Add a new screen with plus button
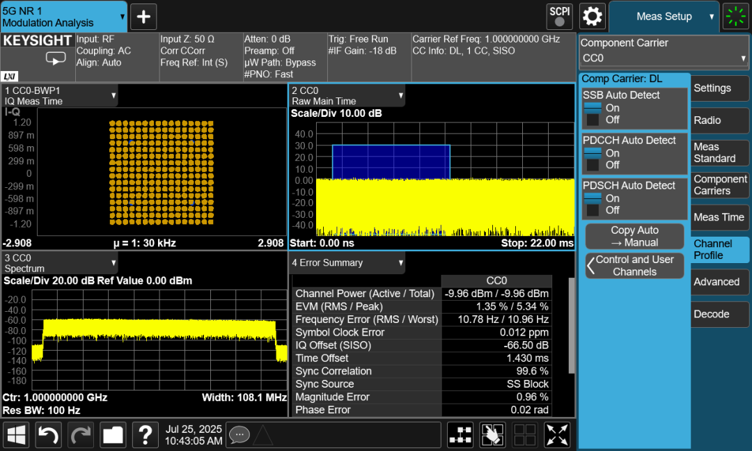752x451 pixels. [x=143, y=17]
